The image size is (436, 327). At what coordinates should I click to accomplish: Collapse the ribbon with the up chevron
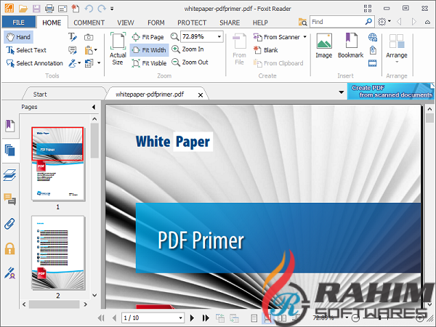pos(427,22)
